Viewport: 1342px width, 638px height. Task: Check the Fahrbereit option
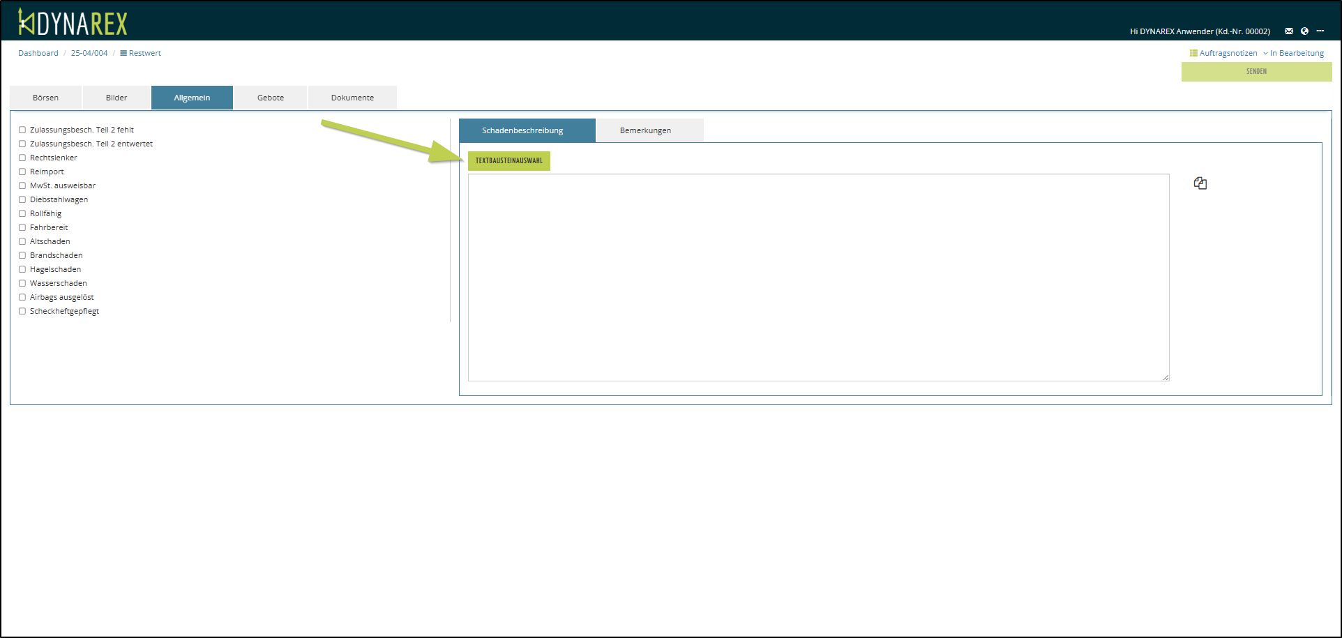point(22,227)
